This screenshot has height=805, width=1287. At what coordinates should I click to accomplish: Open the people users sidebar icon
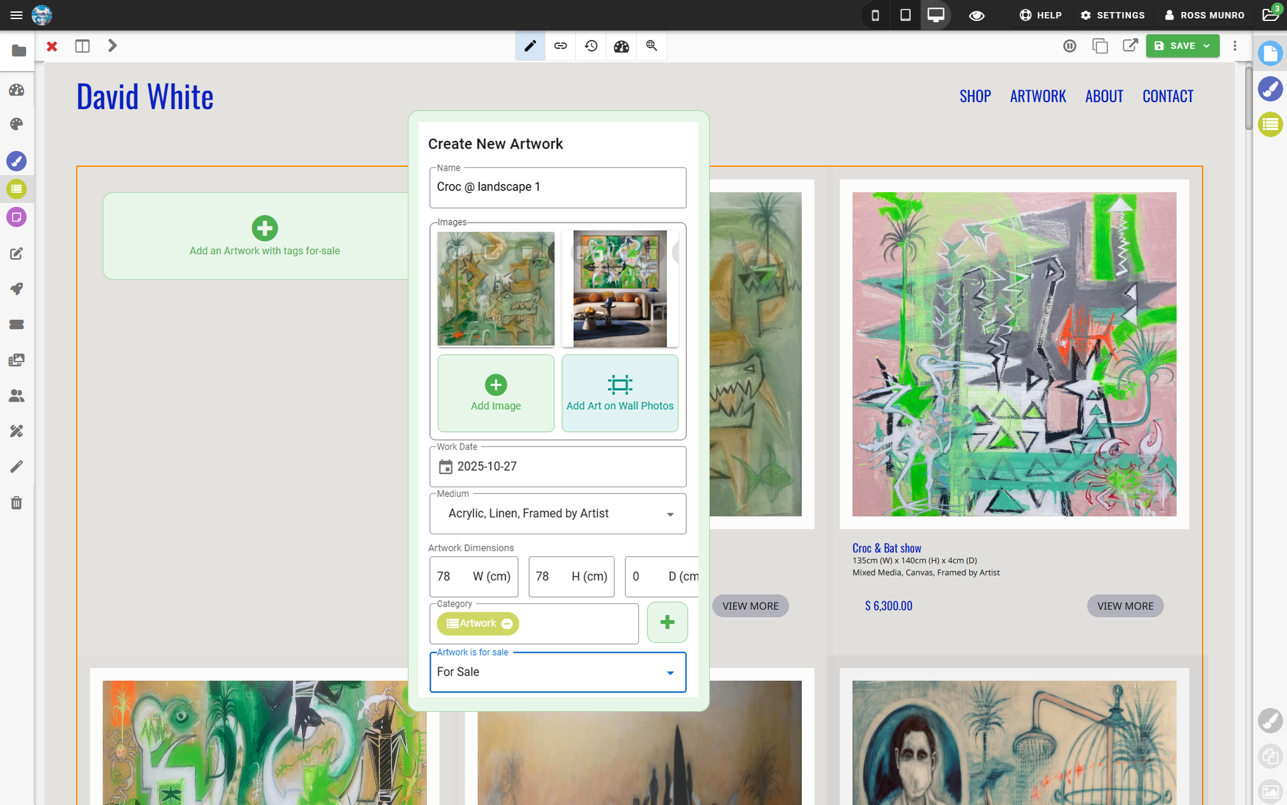(16, 396)
